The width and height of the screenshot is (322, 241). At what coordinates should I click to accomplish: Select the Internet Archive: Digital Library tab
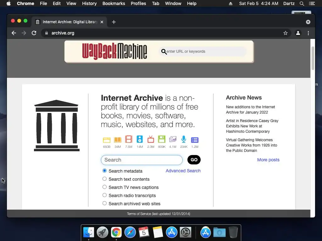coord(69,22)
